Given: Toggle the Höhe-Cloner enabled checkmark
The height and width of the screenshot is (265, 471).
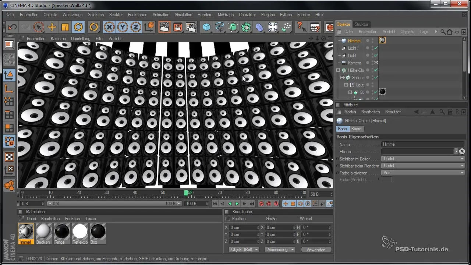Looking at the screenshot, I should tap(376, 70).
